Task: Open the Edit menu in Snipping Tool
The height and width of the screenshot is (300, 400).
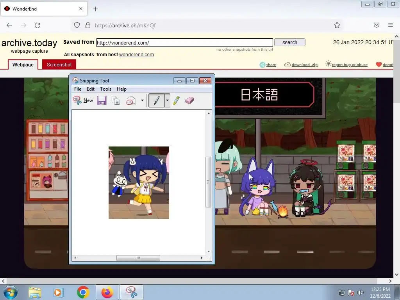Action: coord(91,89)
